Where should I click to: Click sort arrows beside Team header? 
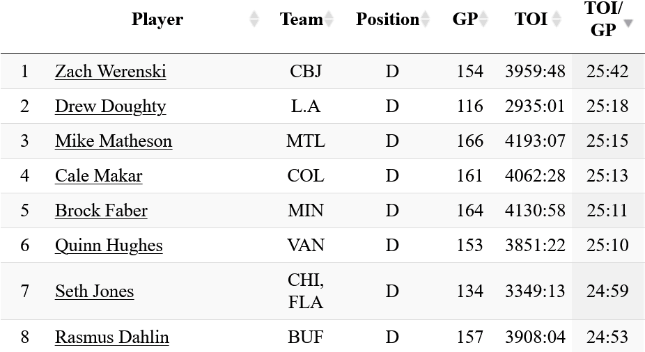click(329, 19)
